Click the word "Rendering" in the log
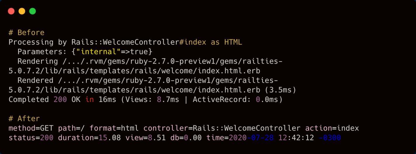416x154 pixels. pyautogui.click(x=38, y=61)
